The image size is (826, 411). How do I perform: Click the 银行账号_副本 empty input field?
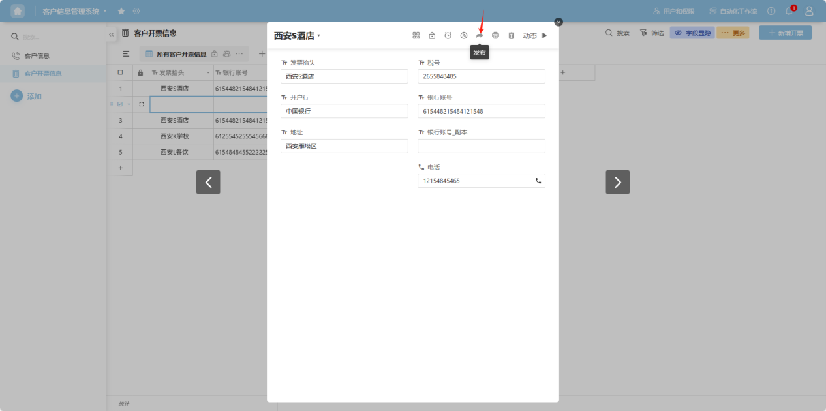[x=481, y=146]
